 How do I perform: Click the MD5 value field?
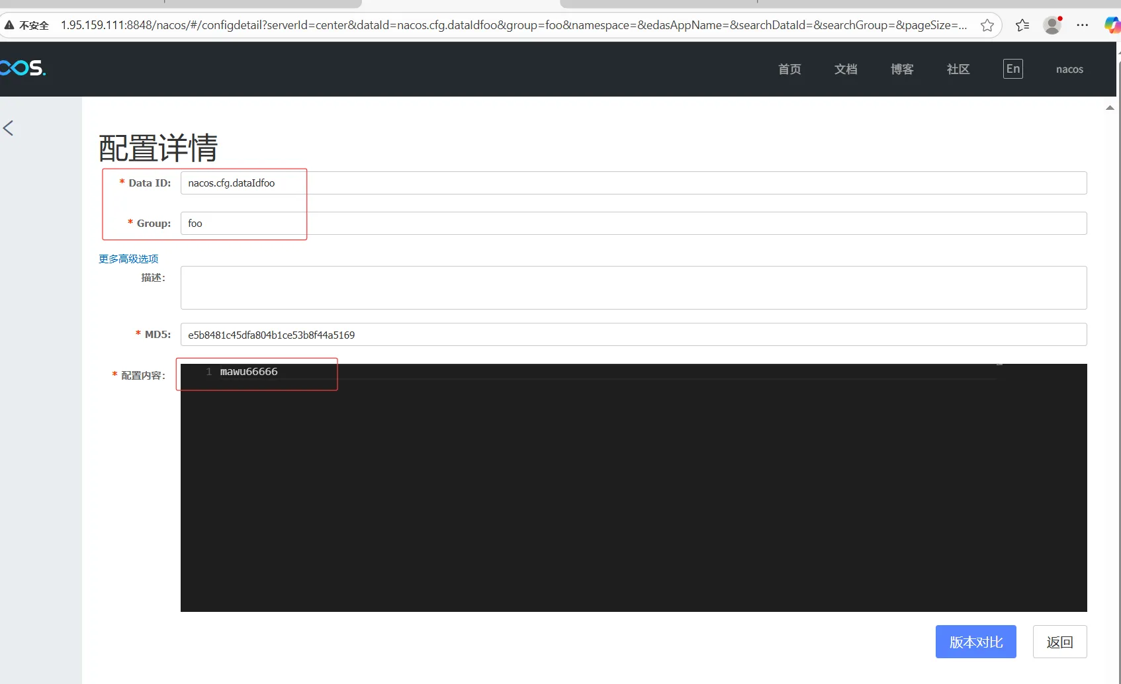(633, 335)
